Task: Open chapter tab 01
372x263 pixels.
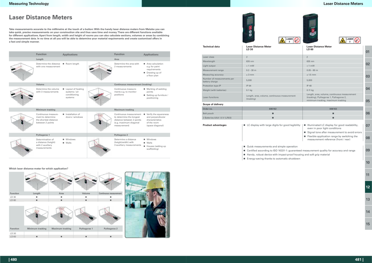Action: [x=368, y=52]
